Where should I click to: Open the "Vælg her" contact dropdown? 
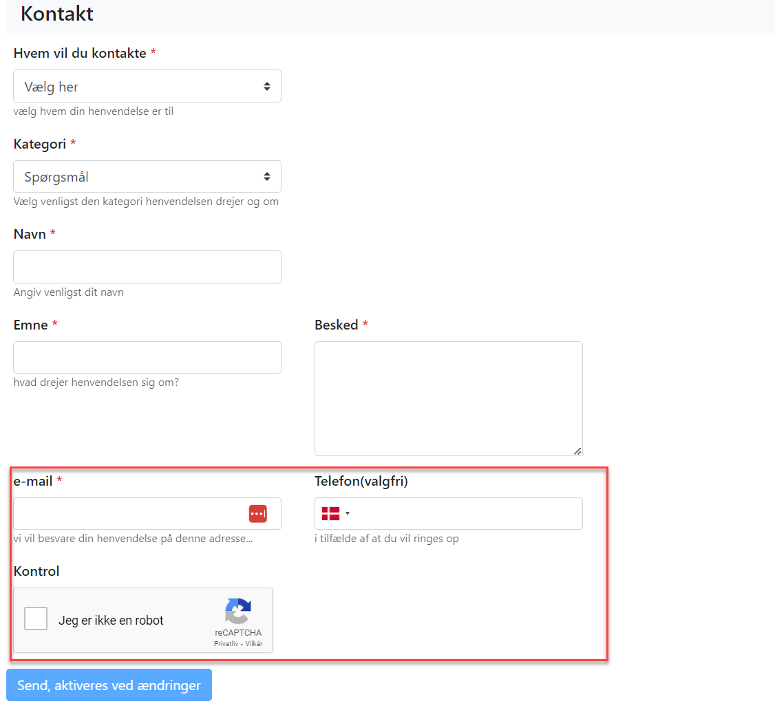[x=147, y=87]
